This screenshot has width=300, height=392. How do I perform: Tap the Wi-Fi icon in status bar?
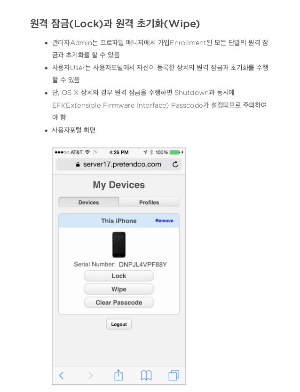(x=87, y=152)
